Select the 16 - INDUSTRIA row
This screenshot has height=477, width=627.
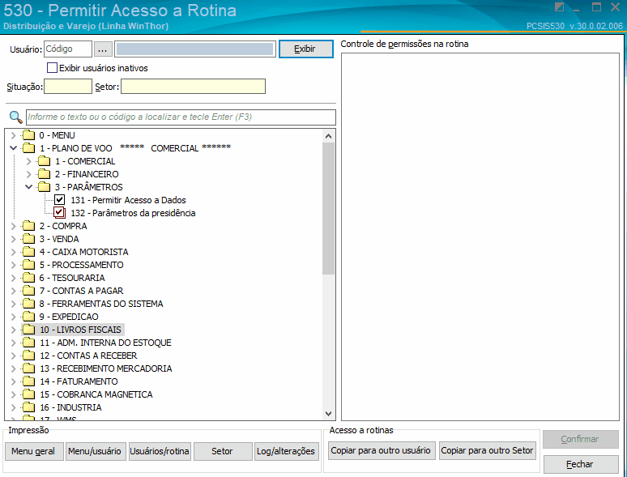point(70,407)
